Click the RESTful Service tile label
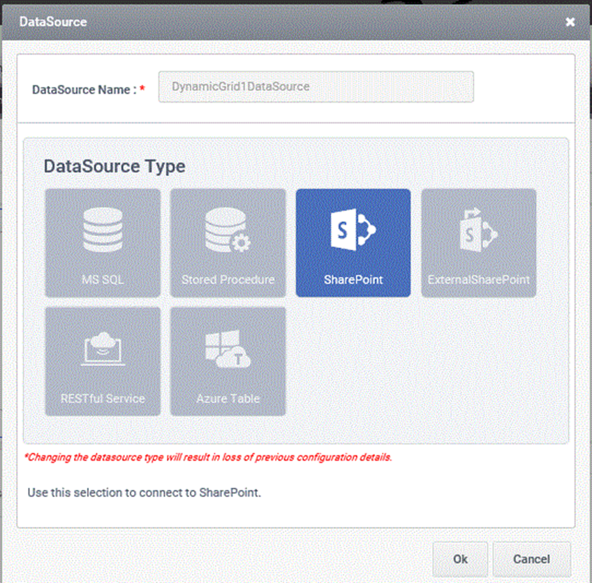This screenshot has width=592, height=583. pos(103,399)
